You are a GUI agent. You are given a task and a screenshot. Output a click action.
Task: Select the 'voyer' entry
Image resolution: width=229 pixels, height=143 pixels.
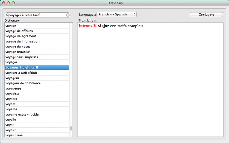coord(37,125)
